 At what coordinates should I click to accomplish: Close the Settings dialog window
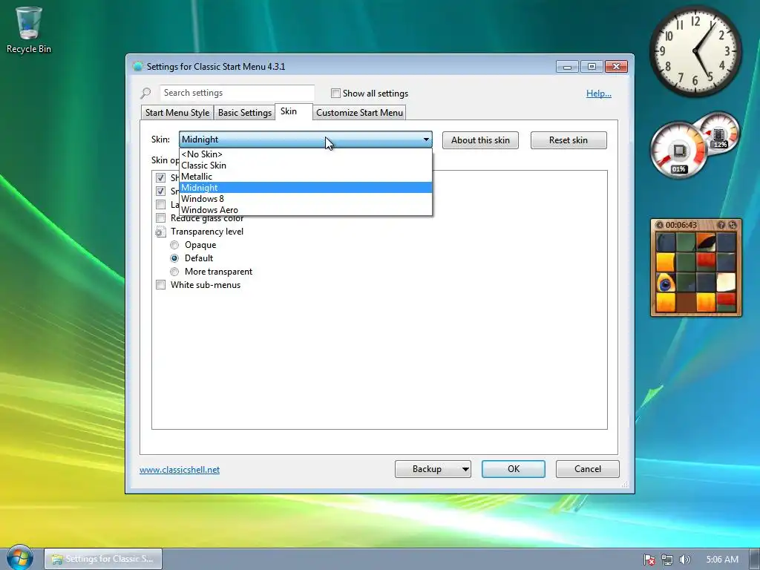pyautogui.click(x=616, y=66)
